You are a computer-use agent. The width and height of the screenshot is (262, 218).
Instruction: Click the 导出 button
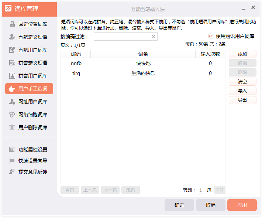[x=242, y=100]
